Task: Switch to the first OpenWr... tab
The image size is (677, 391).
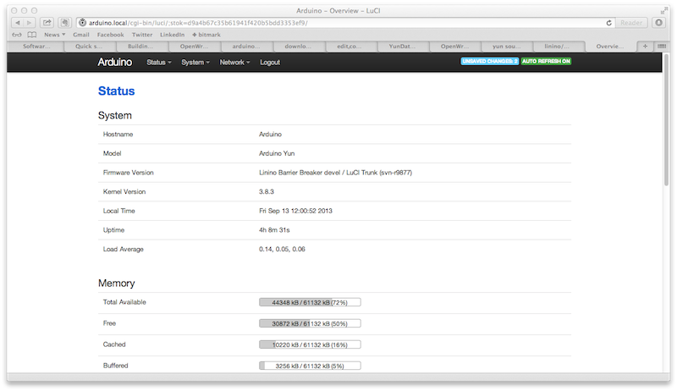Action: tap(194, 47)
